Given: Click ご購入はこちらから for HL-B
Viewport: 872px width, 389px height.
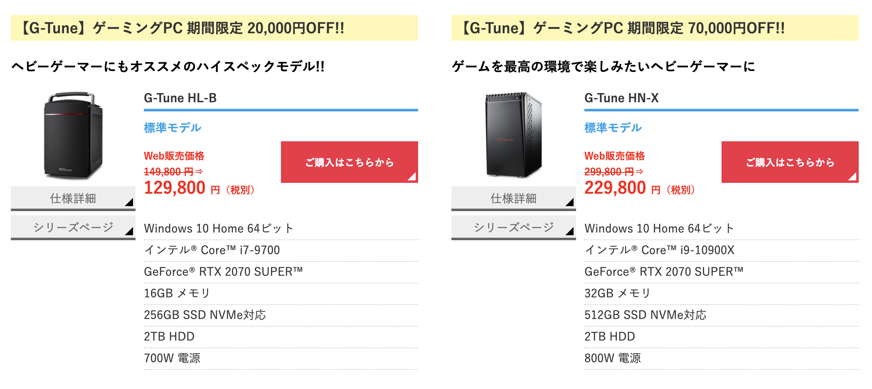Looking at the screenshot, I should [x=350, y=162].
